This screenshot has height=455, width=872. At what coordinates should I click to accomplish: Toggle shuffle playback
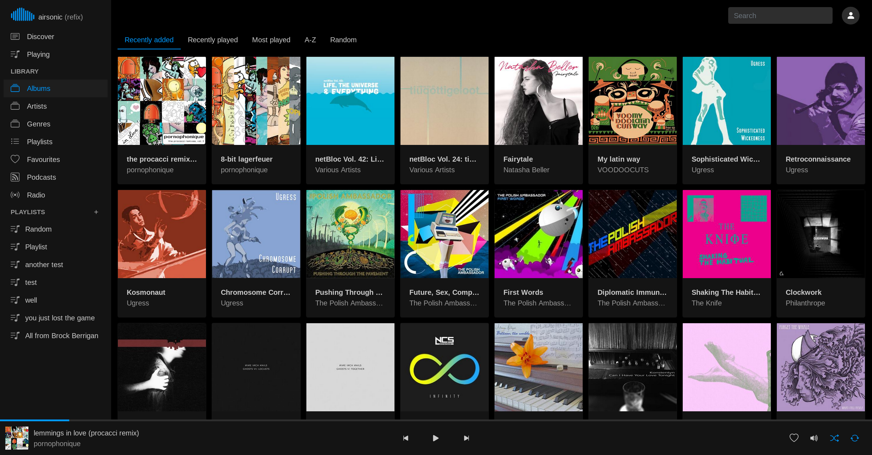point(834,438)
